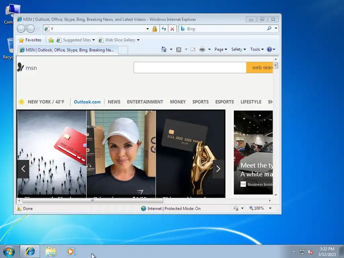Open the Safety menu
This screenshot has height=258, width=344.
point(239,49)
